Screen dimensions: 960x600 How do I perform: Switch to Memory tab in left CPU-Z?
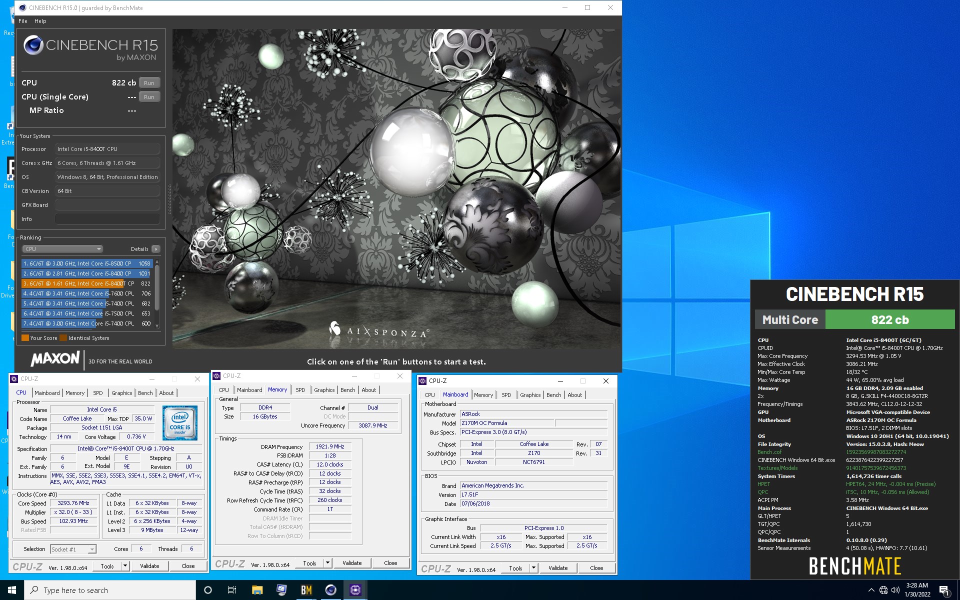75,393
